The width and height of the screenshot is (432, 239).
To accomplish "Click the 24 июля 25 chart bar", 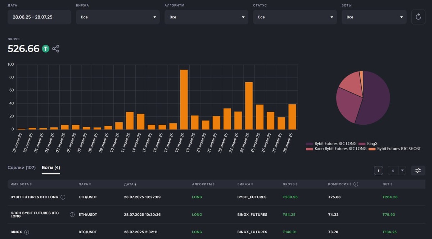I will [x=249, y=106].
